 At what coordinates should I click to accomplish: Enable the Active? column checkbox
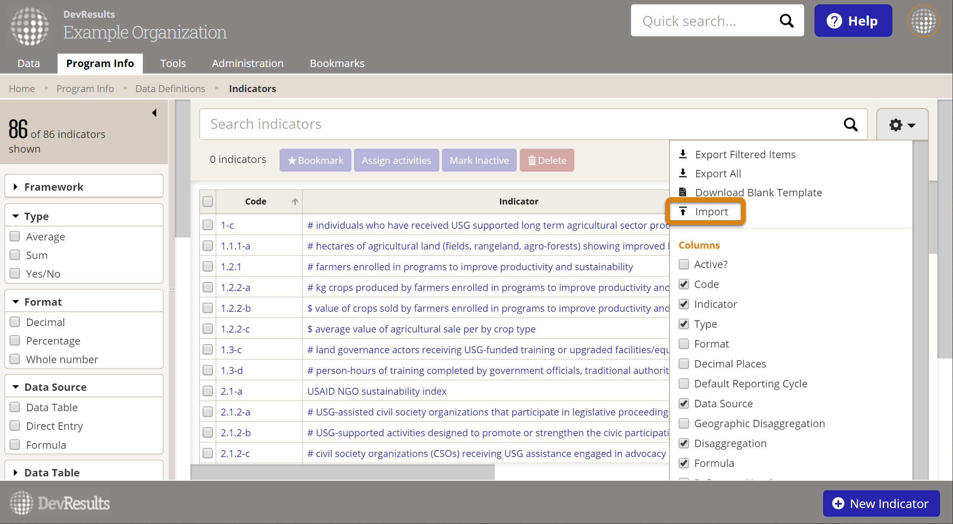pyautogui.click(x=684, y=264)
